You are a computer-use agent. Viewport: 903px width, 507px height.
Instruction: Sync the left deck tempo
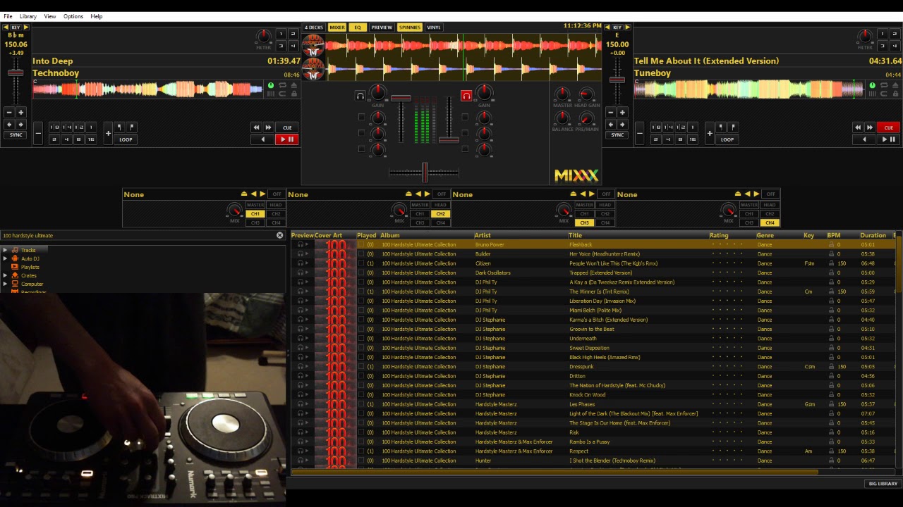(x=16, y=135)
